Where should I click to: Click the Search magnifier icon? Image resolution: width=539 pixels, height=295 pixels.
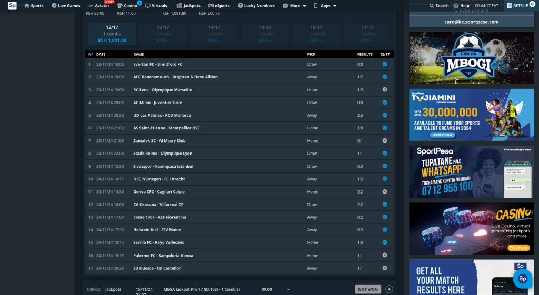[432, 5]
